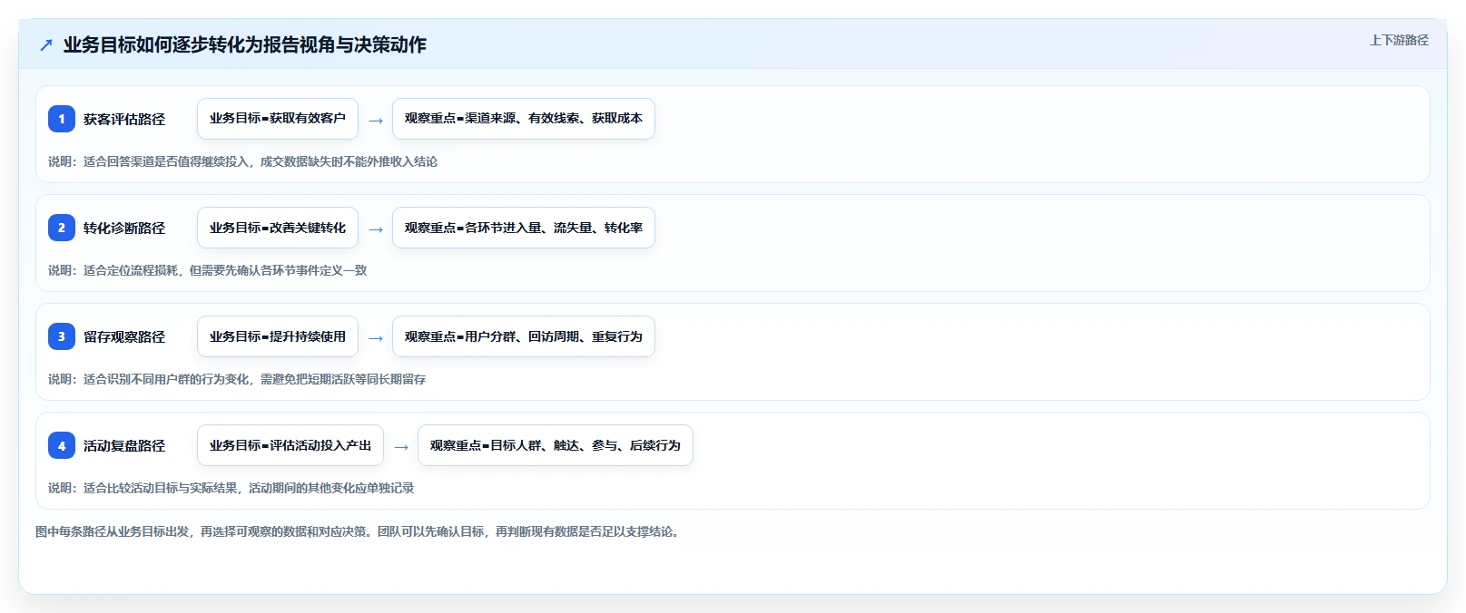
Task: Click the arrow after 评估活动投入产出
Action: click(x=401, y=447)
